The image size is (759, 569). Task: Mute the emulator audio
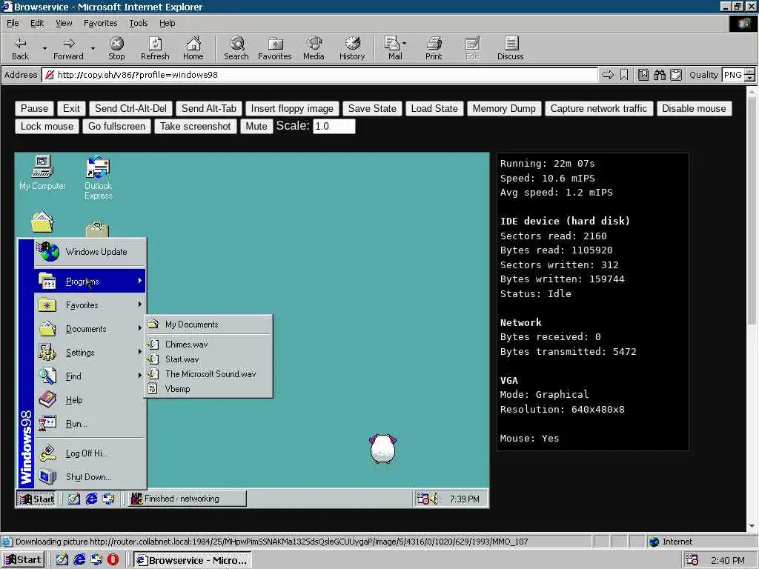click(256, 126)
